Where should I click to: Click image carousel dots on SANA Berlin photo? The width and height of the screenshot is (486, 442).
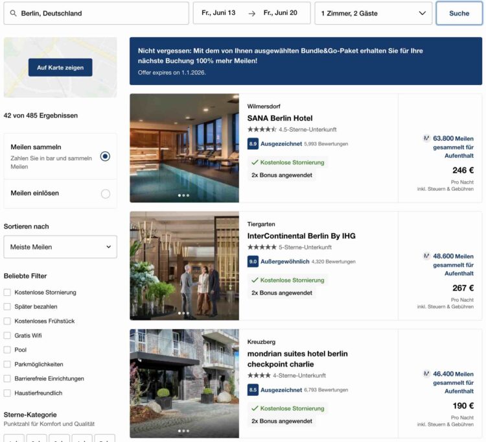[x=183, y=195]
